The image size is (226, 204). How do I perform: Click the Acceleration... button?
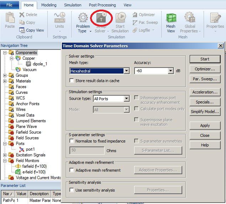pos(205,92)
